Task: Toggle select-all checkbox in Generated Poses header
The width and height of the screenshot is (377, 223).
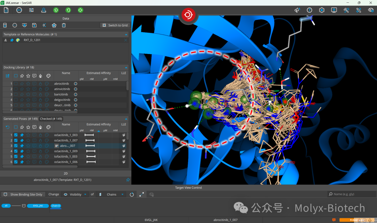Action: point(16,127)
